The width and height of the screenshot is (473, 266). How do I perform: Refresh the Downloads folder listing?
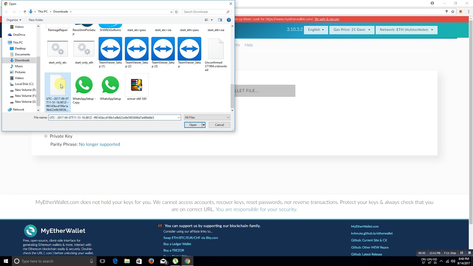176,12
